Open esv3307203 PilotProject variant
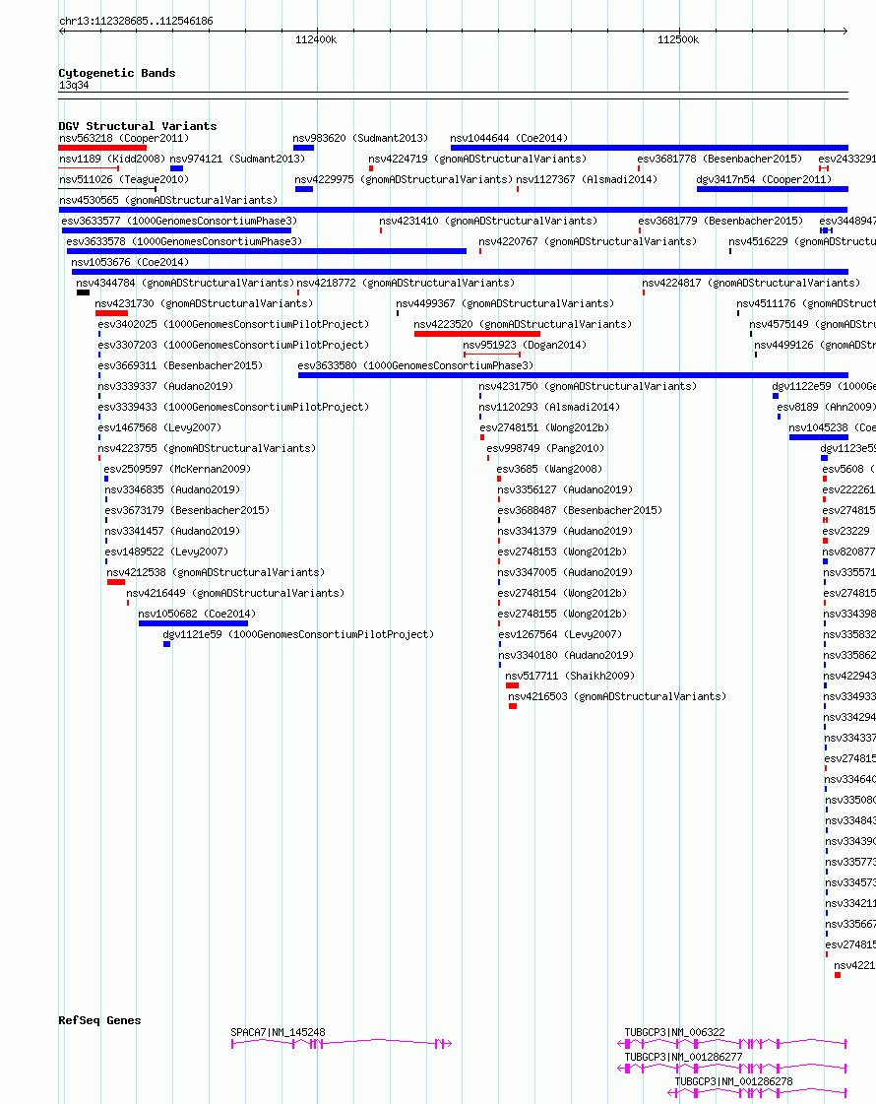The height and width of the screenshot is (1104, 876). pyautogui.click(x=233, y=345)
